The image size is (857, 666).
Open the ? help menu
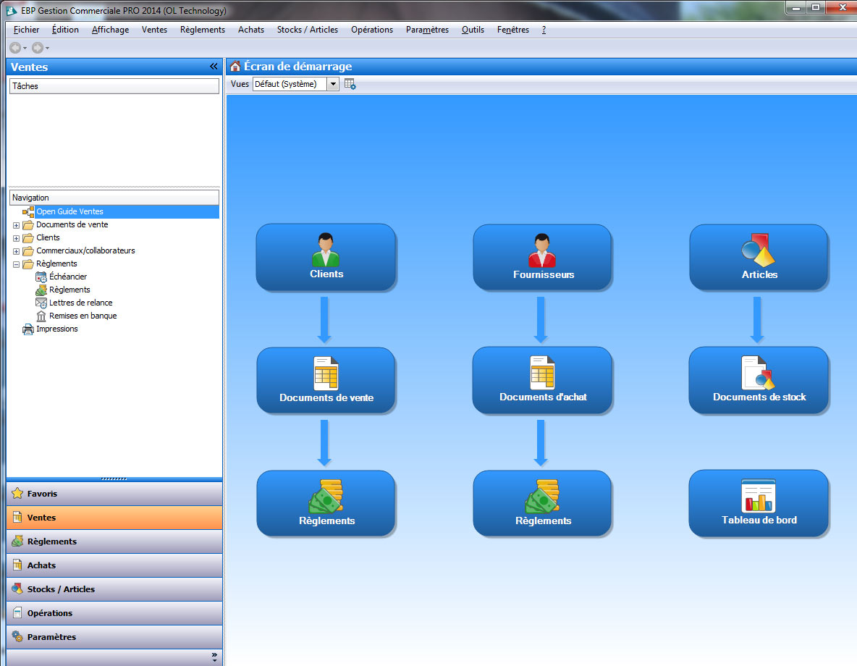(544, 30)
